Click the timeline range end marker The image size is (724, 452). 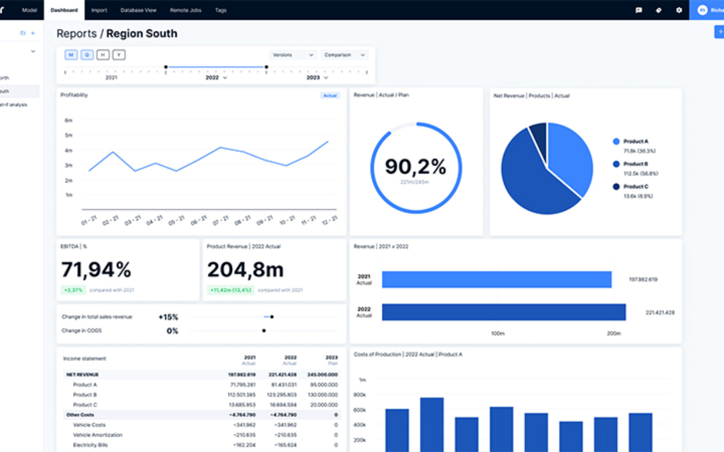pos(266,67)
